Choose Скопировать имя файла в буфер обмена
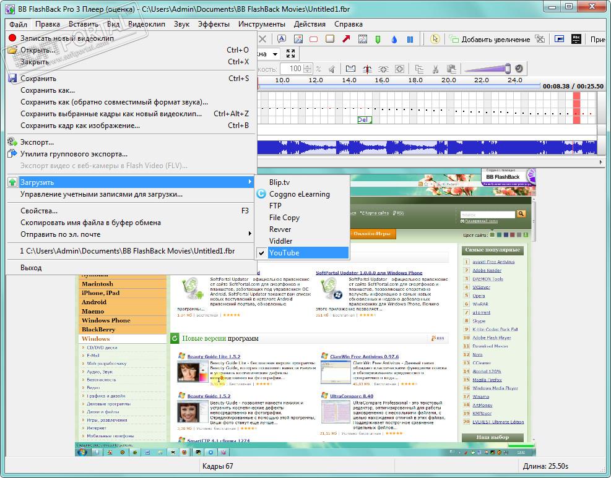The height and width of the screenshot is (478, 611). click(131, 223)
